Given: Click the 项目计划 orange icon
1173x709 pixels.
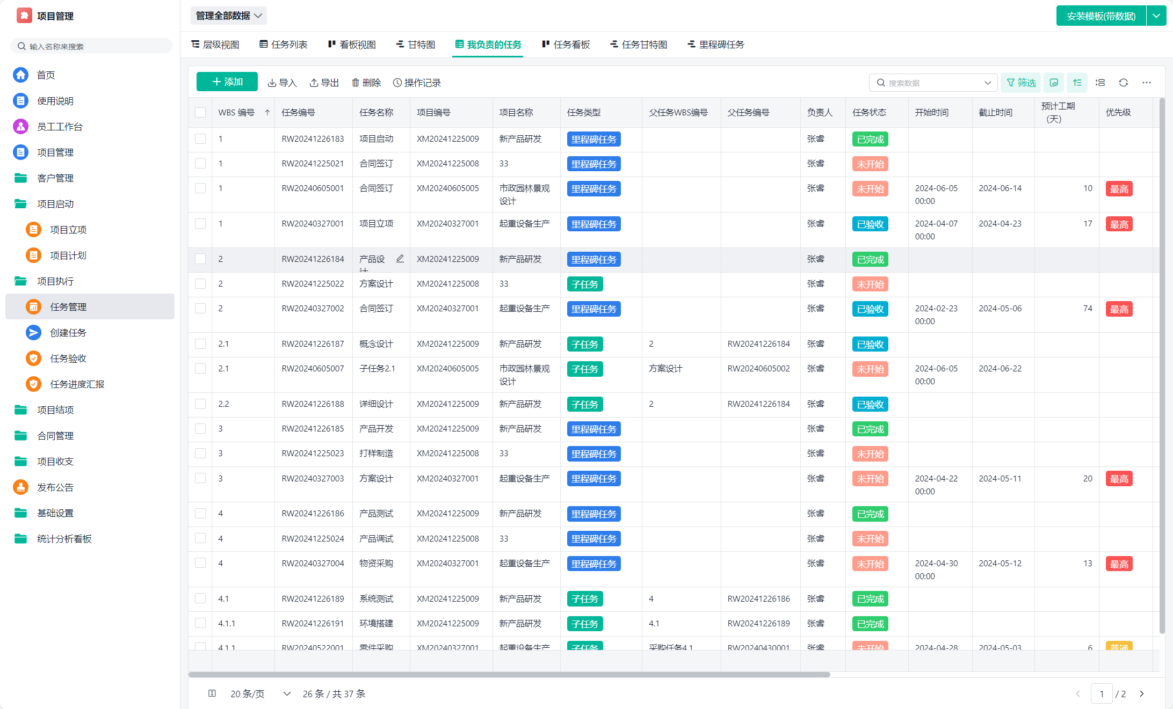Looking at the screenshot, I should [x=33, y=255].
